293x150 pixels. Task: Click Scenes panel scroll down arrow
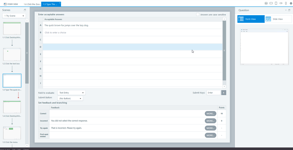27,146
